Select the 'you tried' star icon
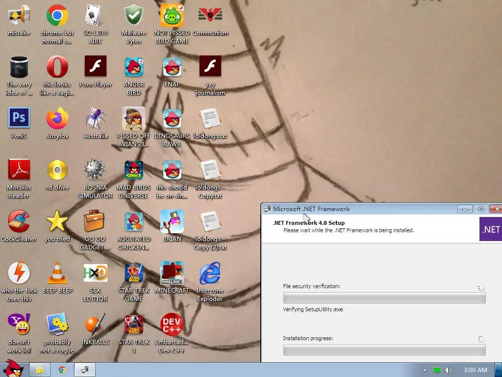Image resolution: width=502 pixels, height=377 pixels. [x=57, y=221]
